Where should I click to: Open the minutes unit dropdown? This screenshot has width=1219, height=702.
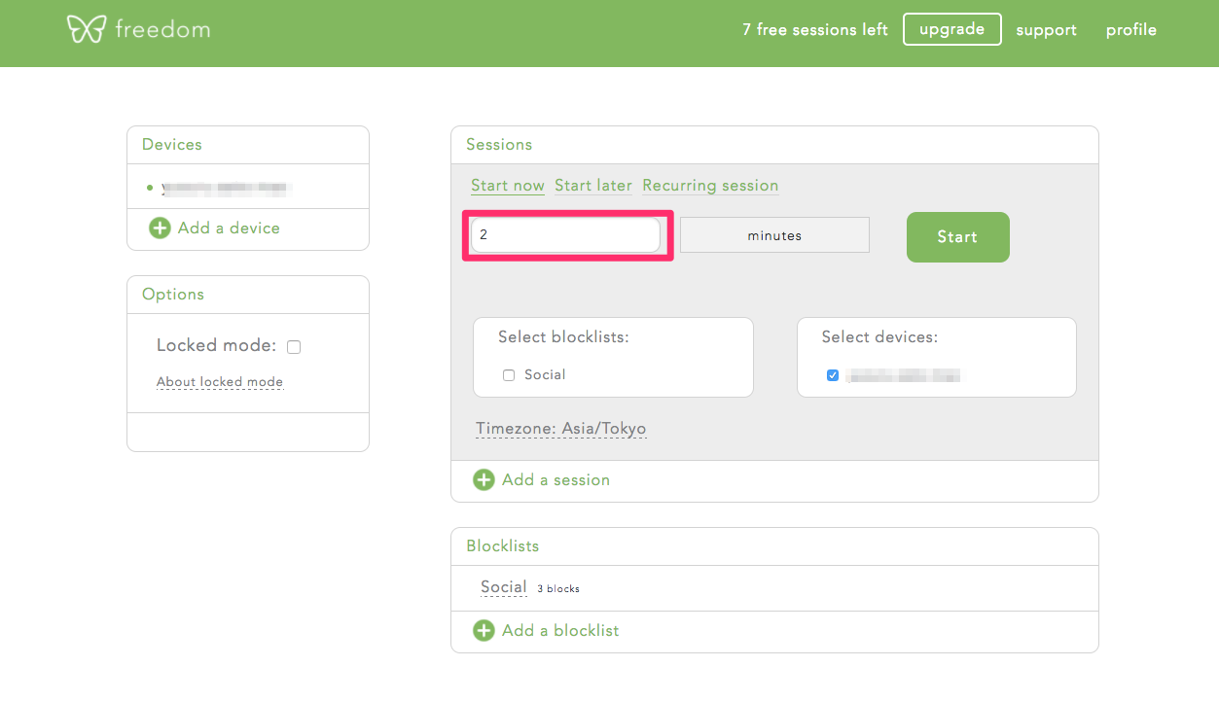774,235
